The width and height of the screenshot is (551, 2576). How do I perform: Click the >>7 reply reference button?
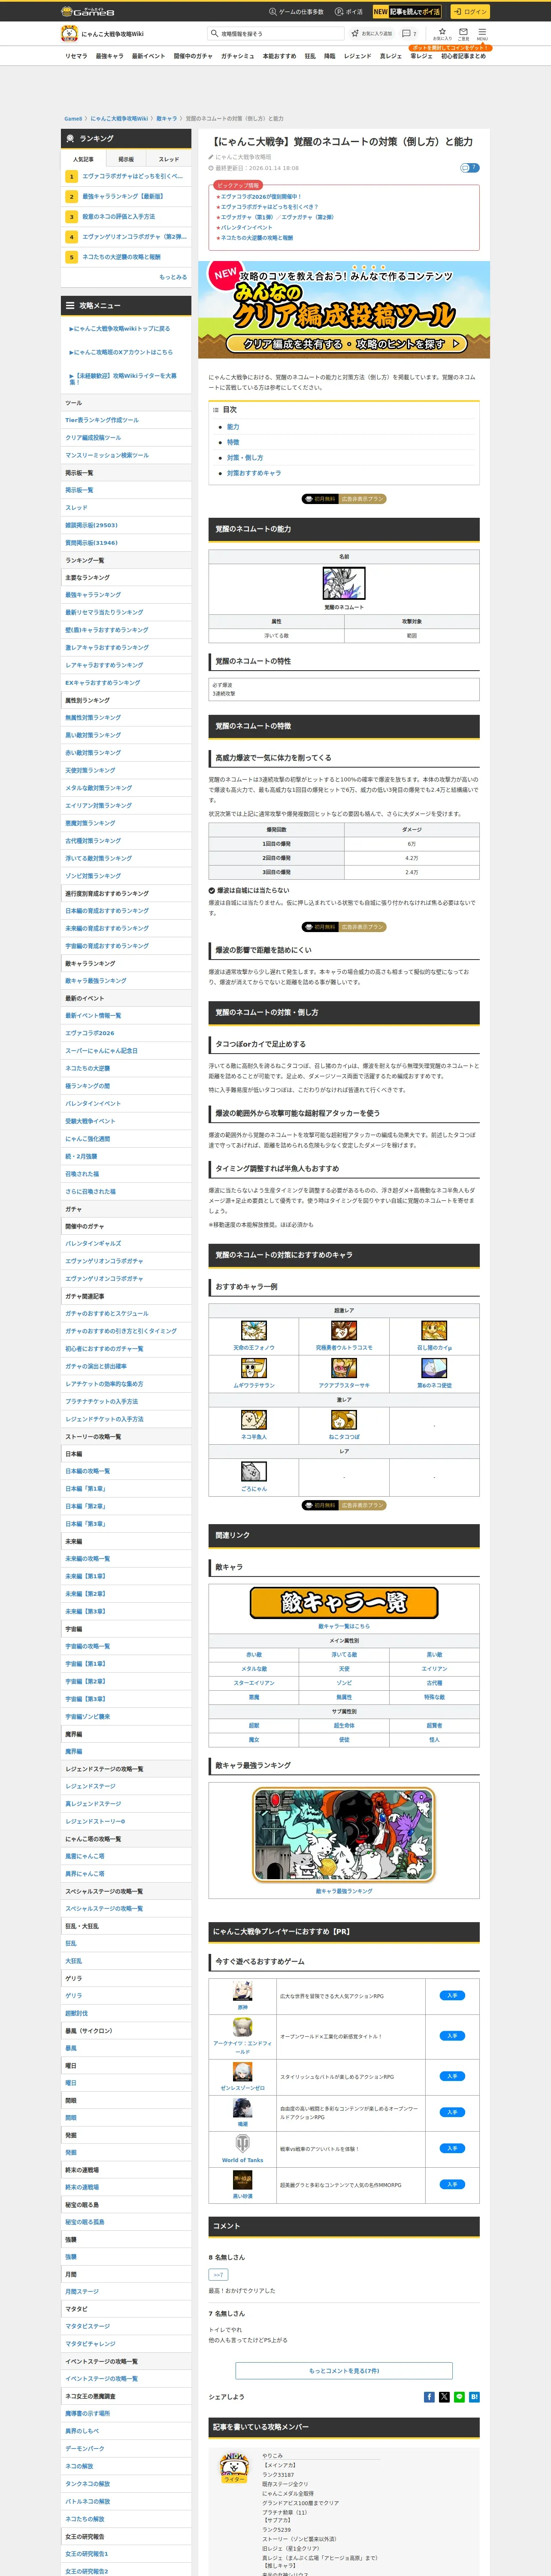click(218, 2275)
